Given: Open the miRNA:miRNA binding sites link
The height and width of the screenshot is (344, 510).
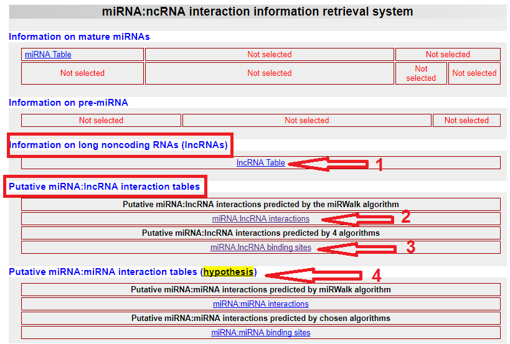Looking at the screenshot, I should point(260,333).
